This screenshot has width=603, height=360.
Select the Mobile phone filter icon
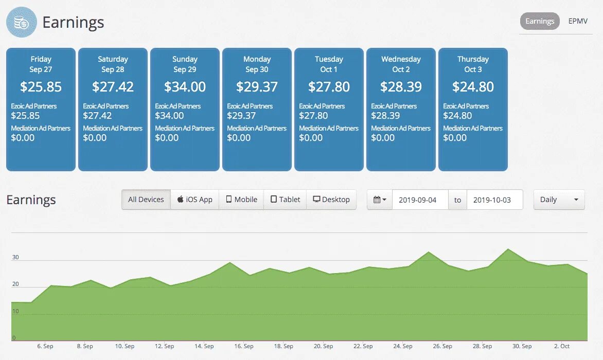point(229,199)
